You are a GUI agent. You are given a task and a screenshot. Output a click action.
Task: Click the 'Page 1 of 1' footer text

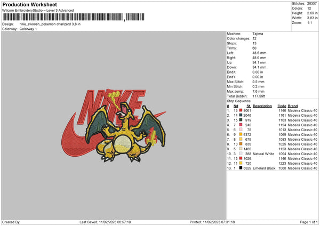[309, 222]
